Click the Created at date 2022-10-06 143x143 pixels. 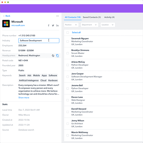point(24,120)
